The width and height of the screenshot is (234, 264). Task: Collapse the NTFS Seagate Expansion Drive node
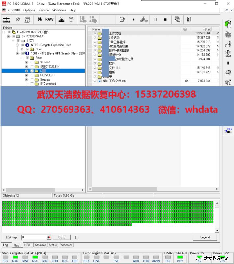[x=18, y=45]
